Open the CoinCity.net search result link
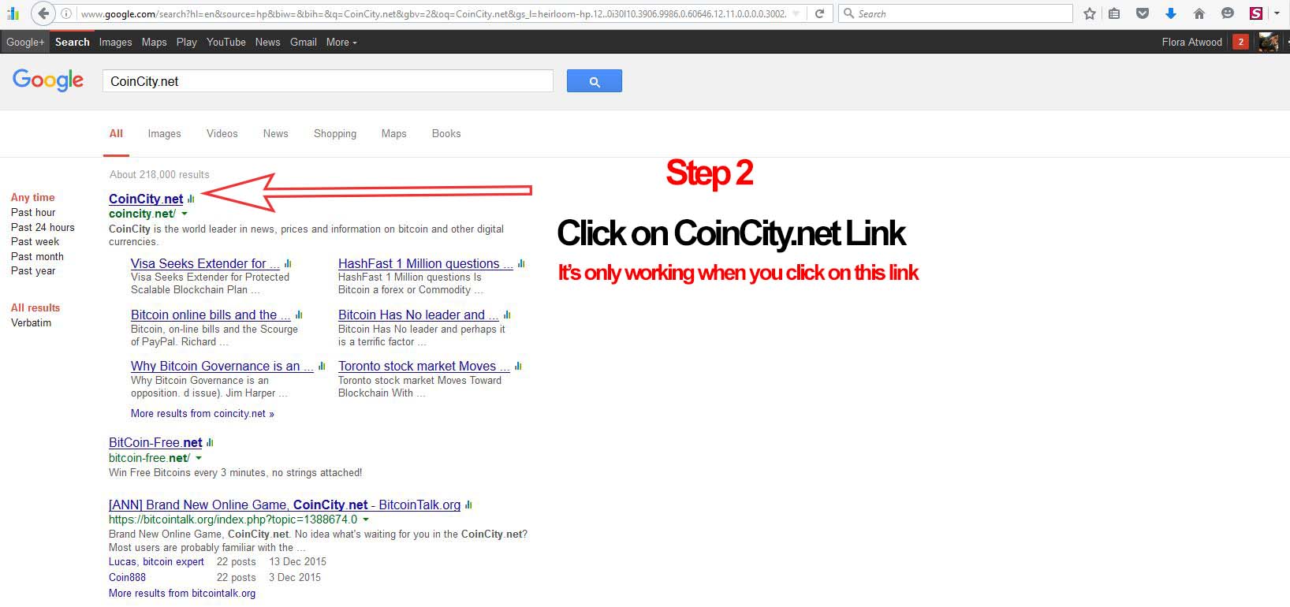Screen dimensions: 1290x607 click(x=146, y=199)
